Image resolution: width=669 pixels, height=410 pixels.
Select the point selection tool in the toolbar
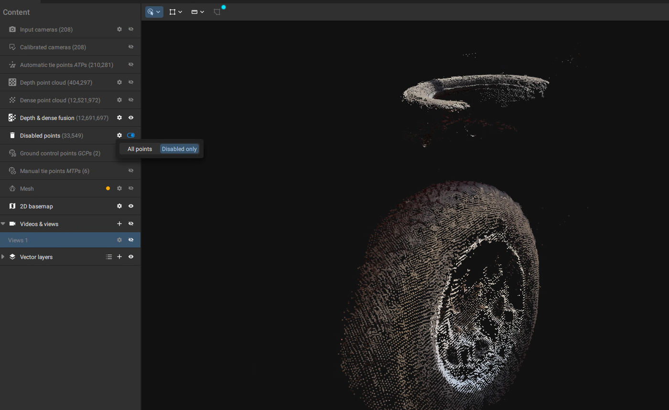tap(151, 11)
